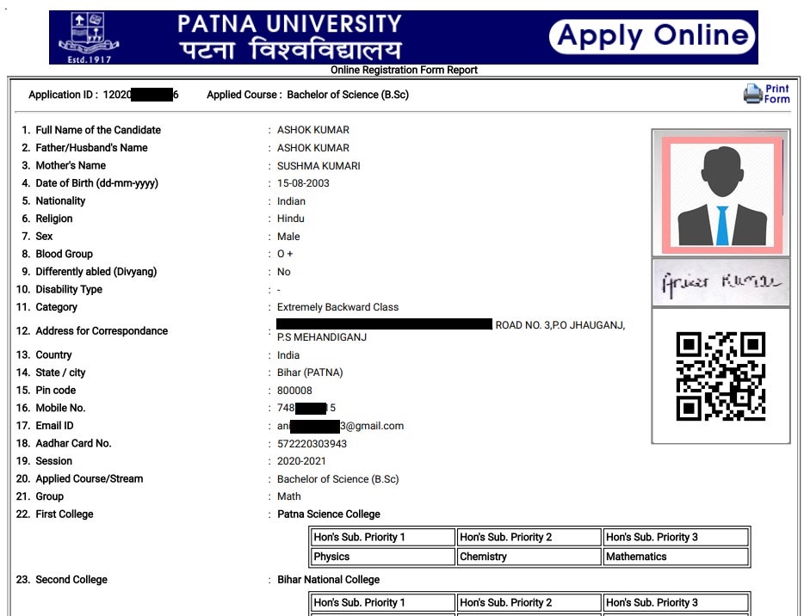This screenshot has height=616, width=804.
Task: Click the 'First College' label
Action: pyautogui.click(x=64, y=514)
